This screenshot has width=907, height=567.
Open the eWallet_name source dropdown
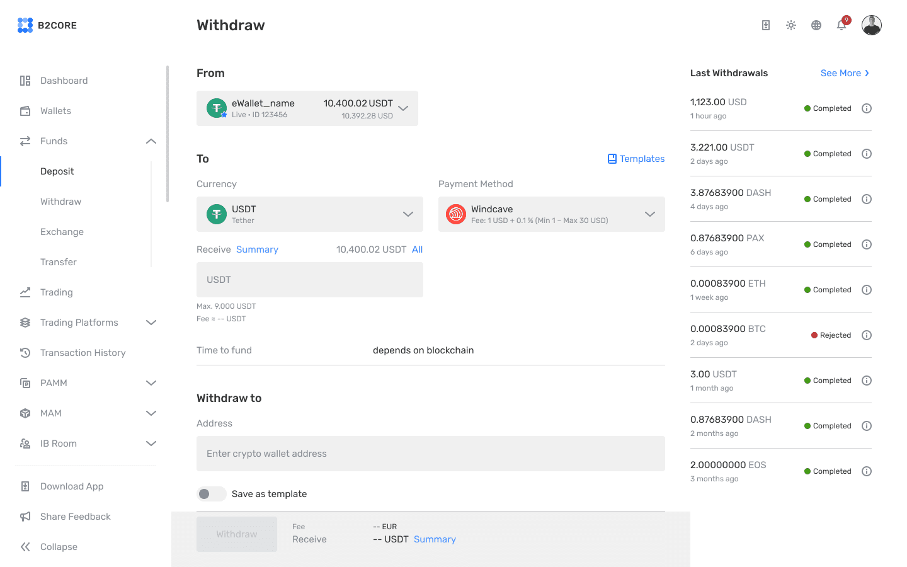[x=307, y=108]
